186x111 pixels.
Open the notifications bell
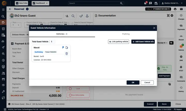(x=145, y=3)
